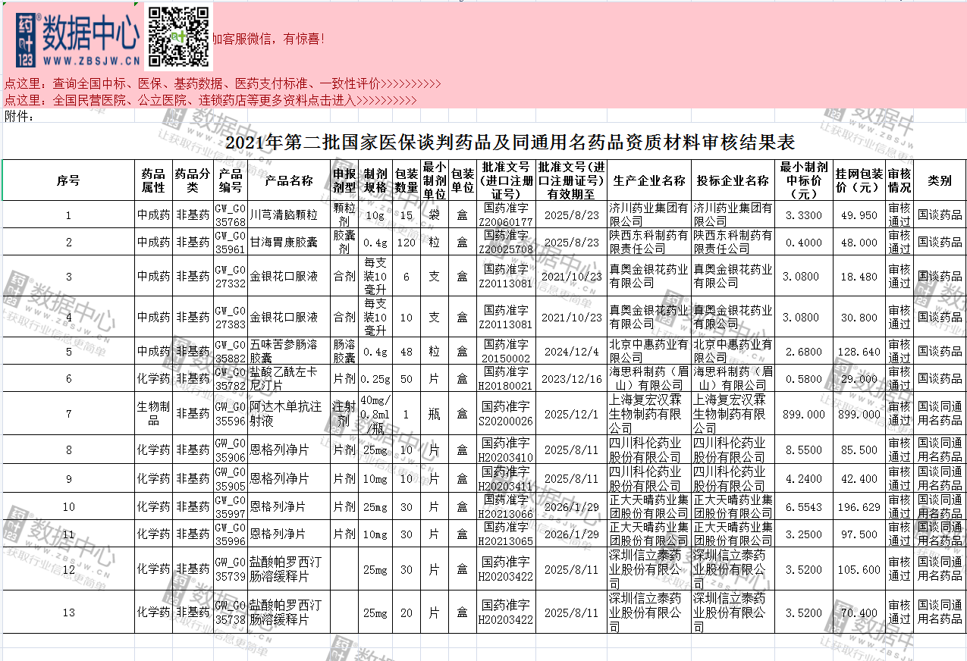The width and height of the screenshot is (967, 661).
Task: Click the winning price 8.5500
Action: (804, 450)
